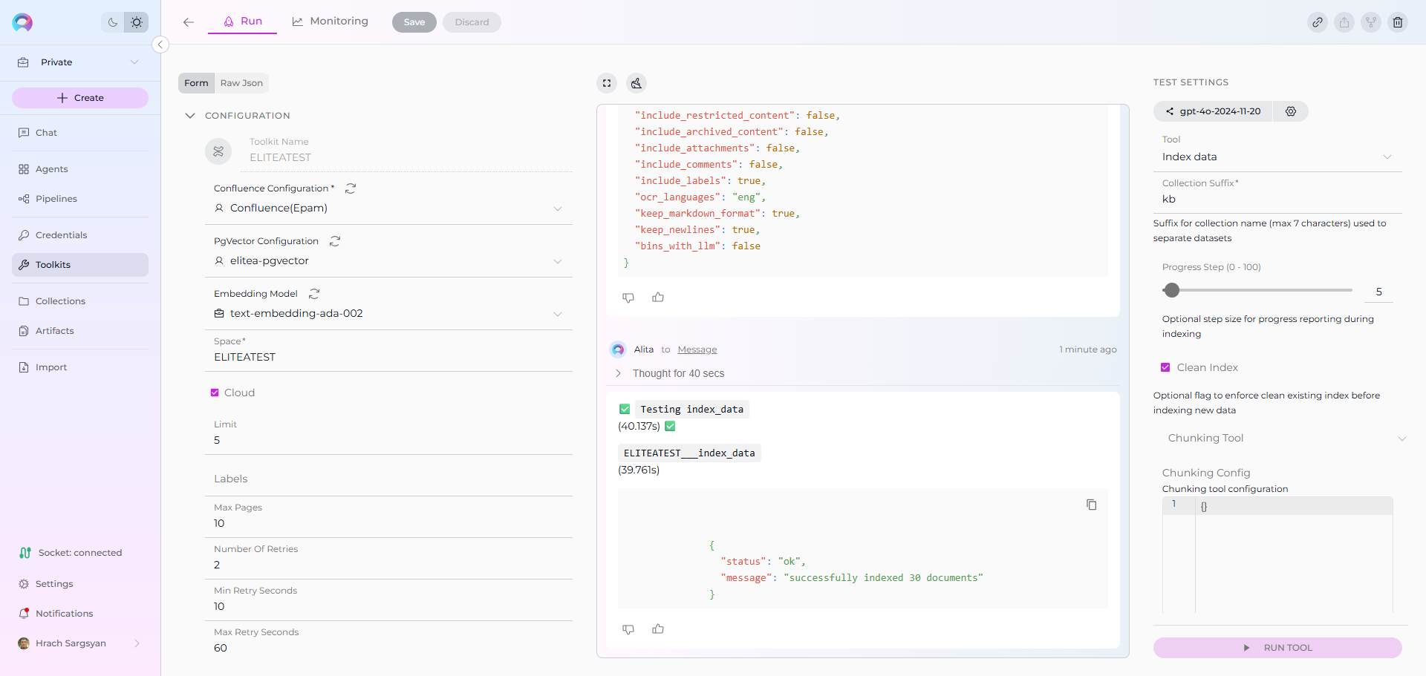Click the Collection Suffix input field

pos(1276,199)
